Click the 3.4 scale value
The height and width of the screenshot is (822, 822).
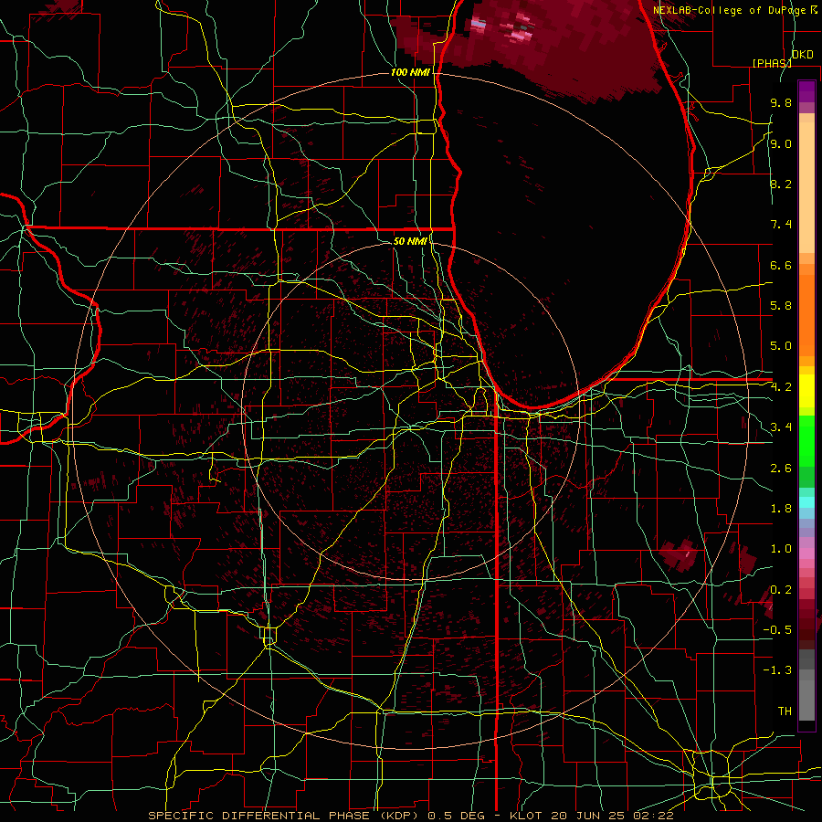click(781, 427)
